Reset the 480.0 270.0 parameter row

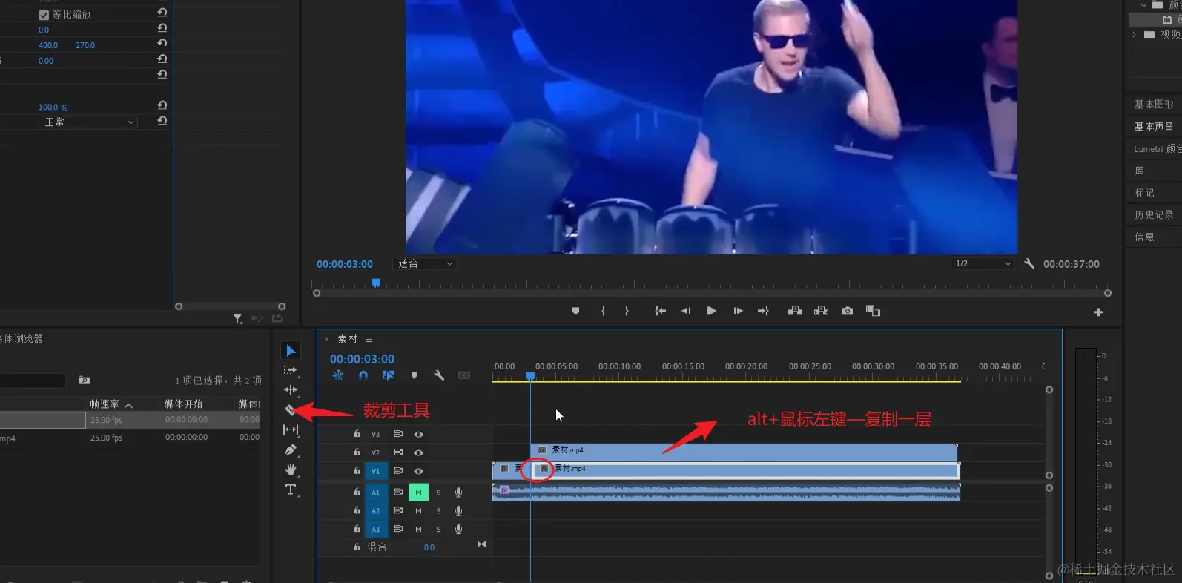coord(162,44)
